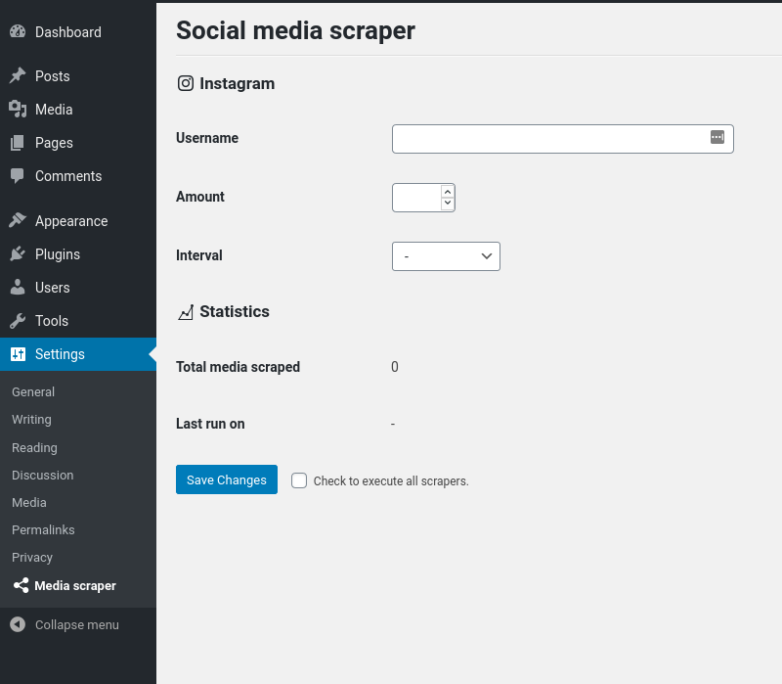Click the Save Changes button
782x684 pixels.
point(227,479)
